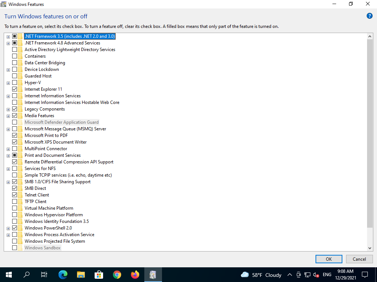The height and width of the screenshot is (282, 377).
Task: Click the Cancel button
Action: (359, 259)
